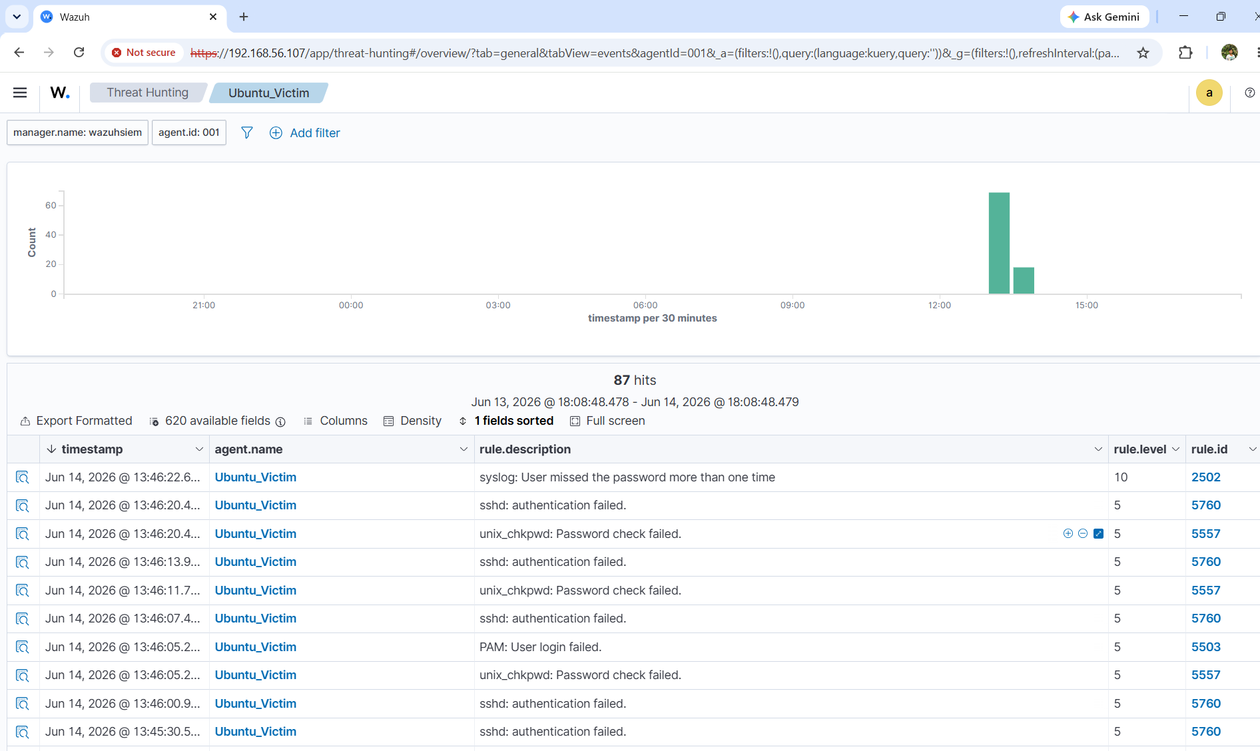1260x751 pixels.
Task: Open the 1 fields sorted menu
Action: coord(506,421)
